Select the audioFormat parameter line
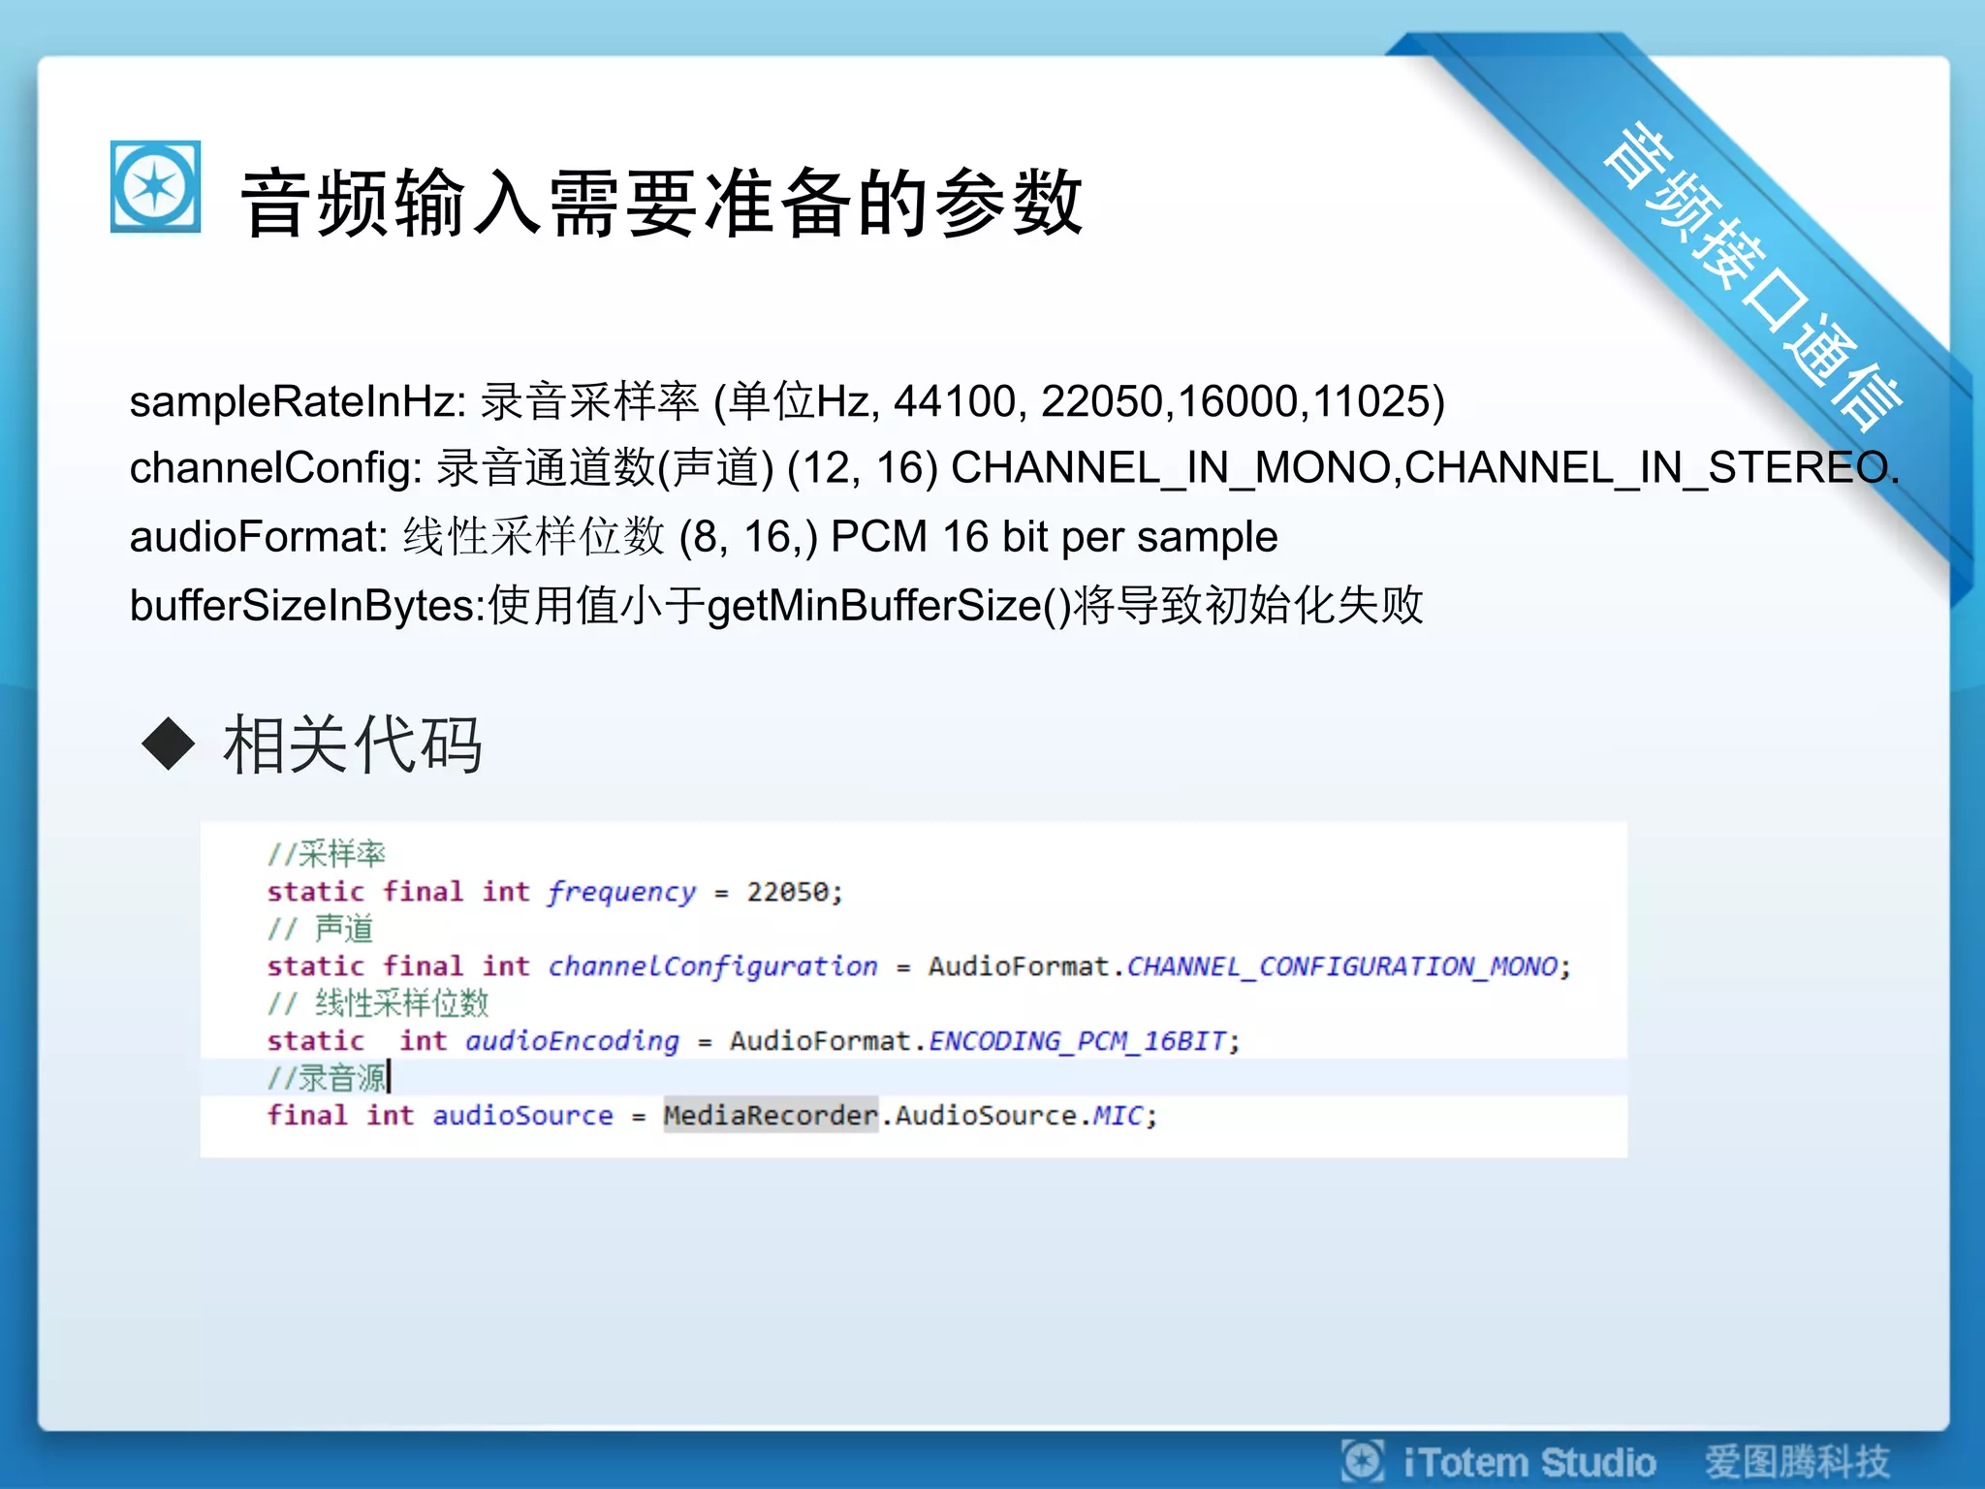The image size is (1985, 1489). (x=704, y=536)
